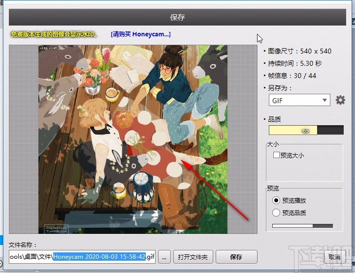
Task: Enable the 预览大小 checkbox
Action: [x=276, y=155]
